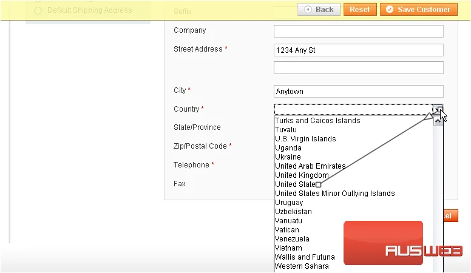Screen dimensions: 471x273
Task: Click the City input field
Action: pos(358,91)
